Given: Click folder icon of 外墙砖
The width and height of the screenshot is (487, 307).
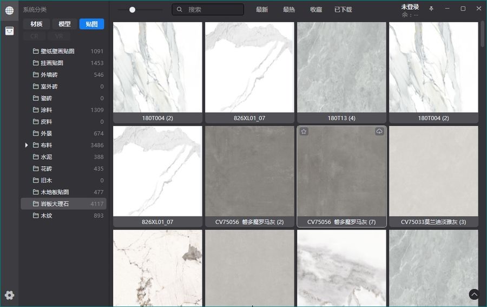Looking at the screenshot, I should click(36, 75).
